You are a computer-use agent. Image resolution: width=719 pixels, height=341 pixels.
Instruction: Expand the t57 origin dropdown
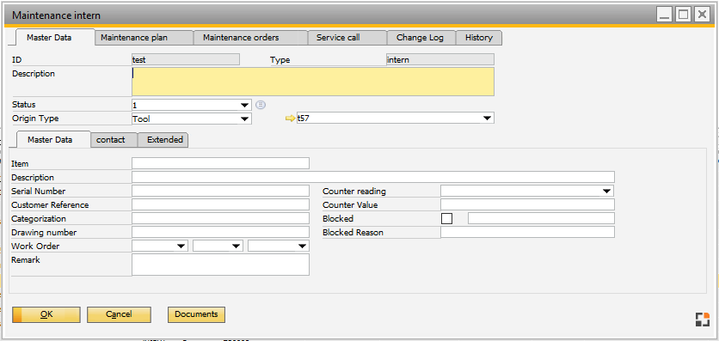[396, 119]
